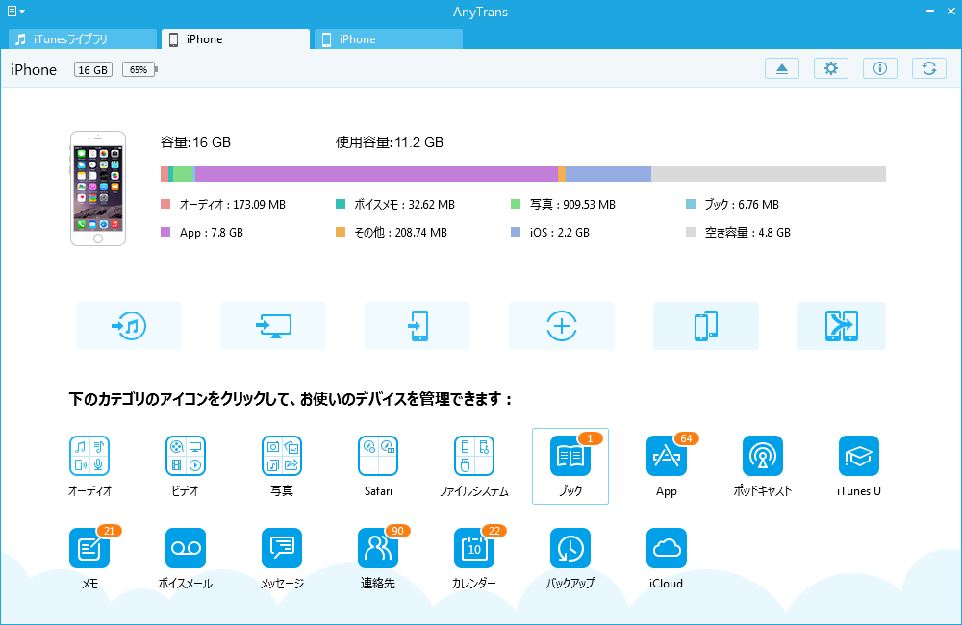Click the blue iOS segment of storage bar
The image size is (962, 625).
coord(608,174)
